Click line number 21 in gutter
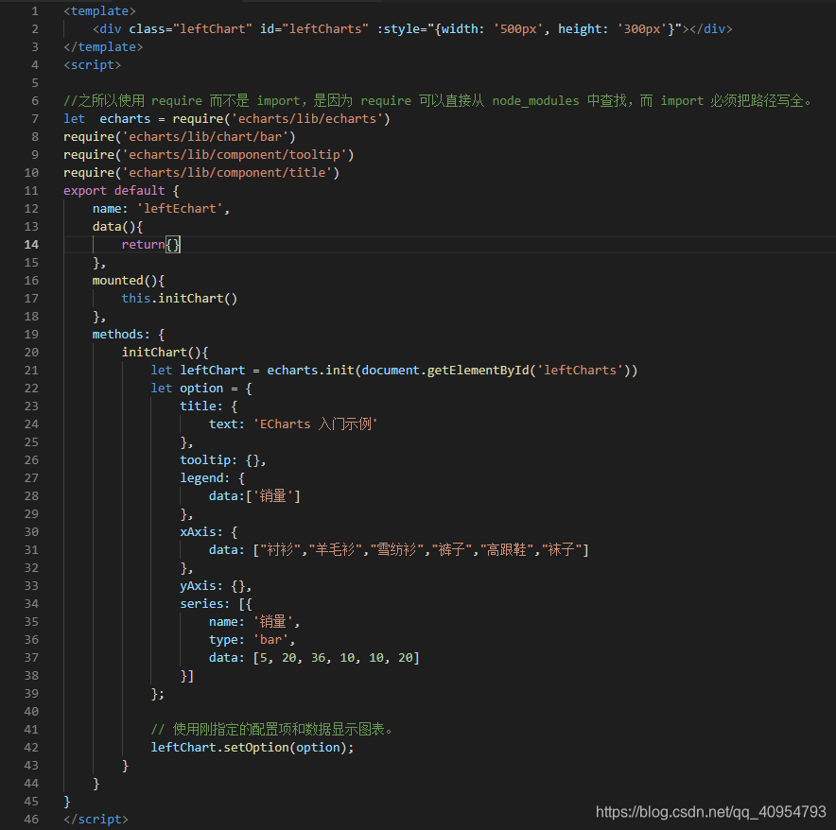Viewport: 836px width, 830px height. point(31,370)
